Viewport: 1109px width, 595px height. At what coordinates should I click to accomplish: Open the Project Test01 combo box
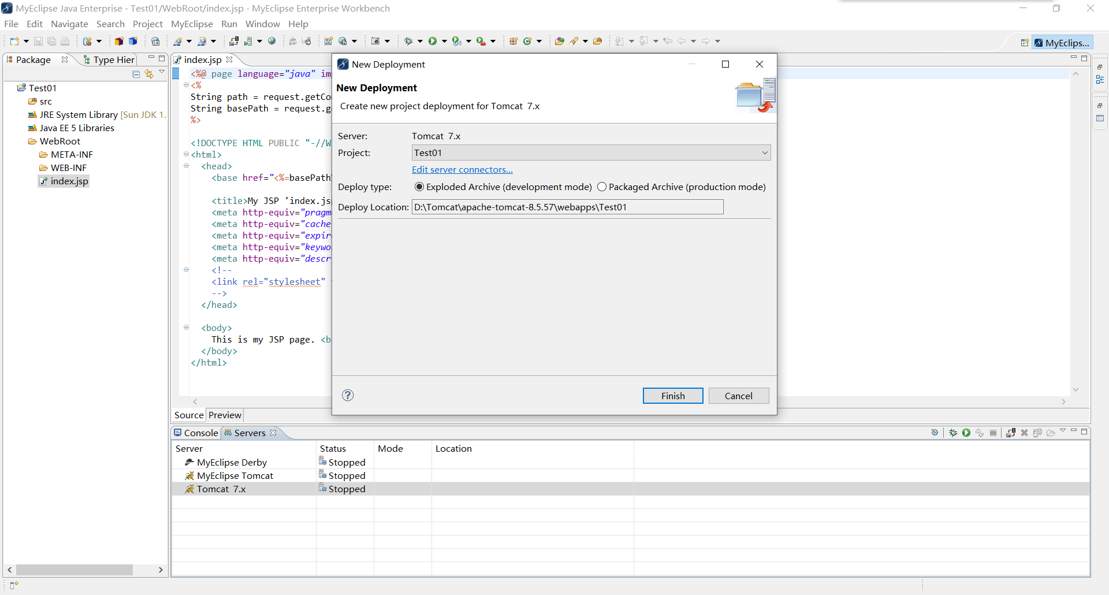[591, 153]
